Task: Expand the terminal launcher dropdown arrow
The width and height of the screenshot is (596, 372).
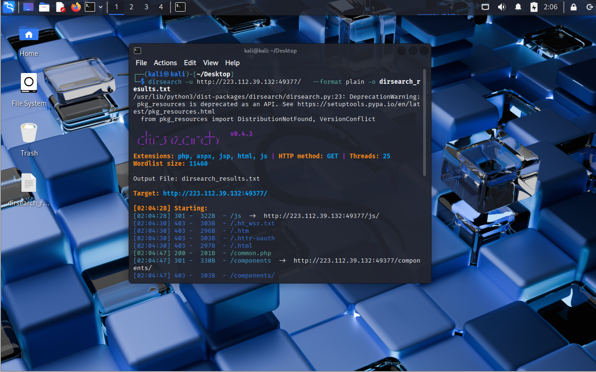Action: [x=101, y=7]
